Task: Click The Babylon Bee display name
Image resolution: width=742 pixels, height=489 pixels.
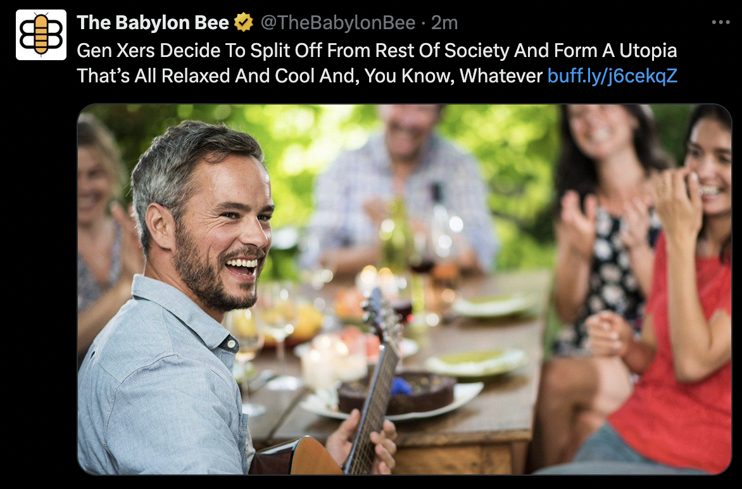Action: coord(153,22)
